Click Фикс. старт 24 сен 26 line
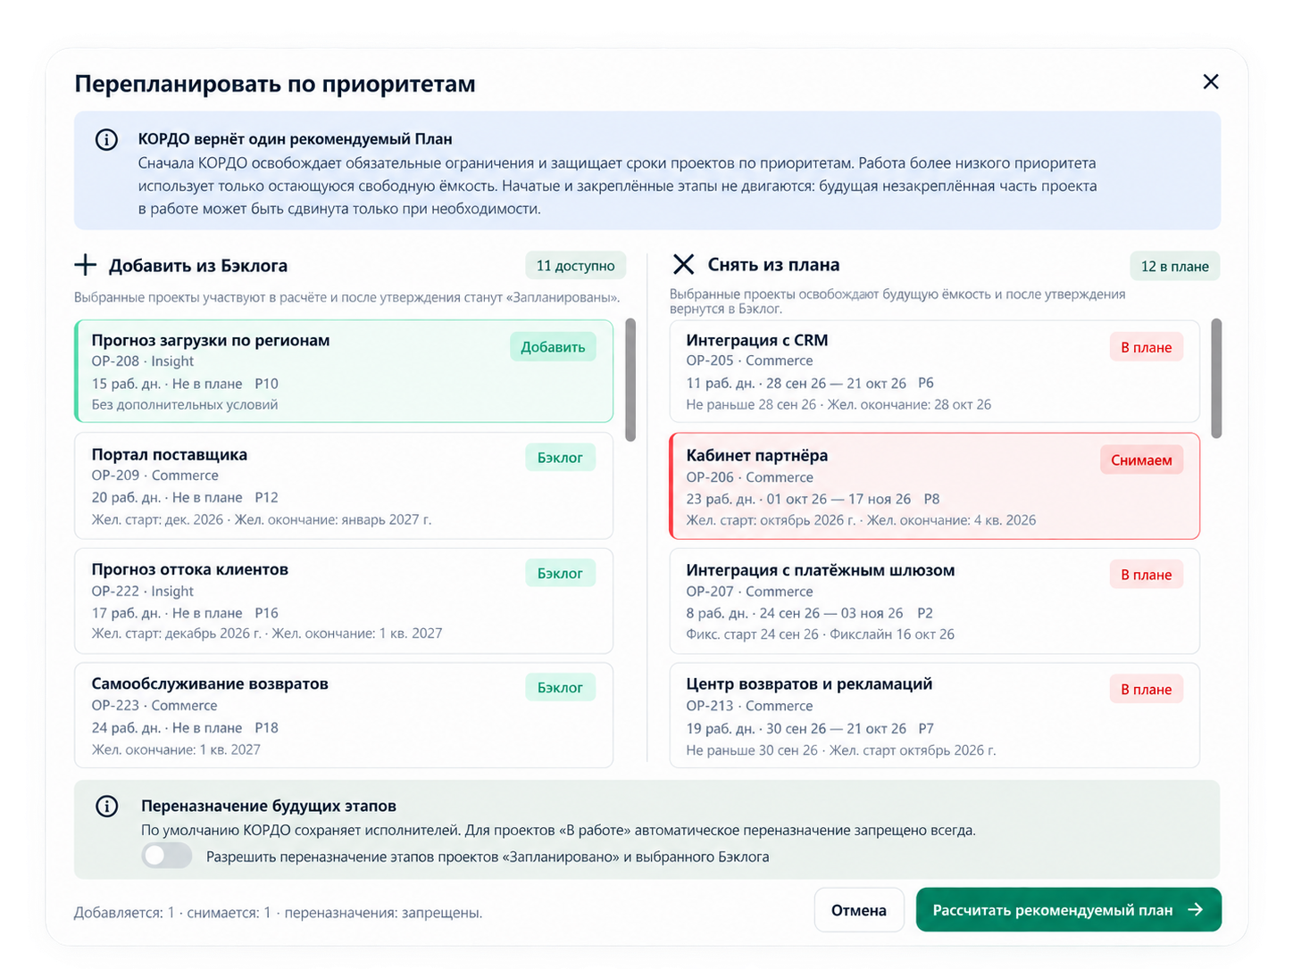The height and width of the screenshot is (969, 1293). coord(820,634)
